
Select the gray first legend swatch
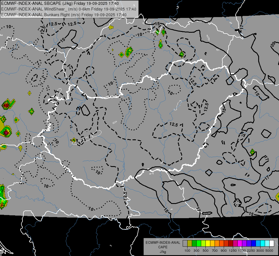(x=185, y=243)
